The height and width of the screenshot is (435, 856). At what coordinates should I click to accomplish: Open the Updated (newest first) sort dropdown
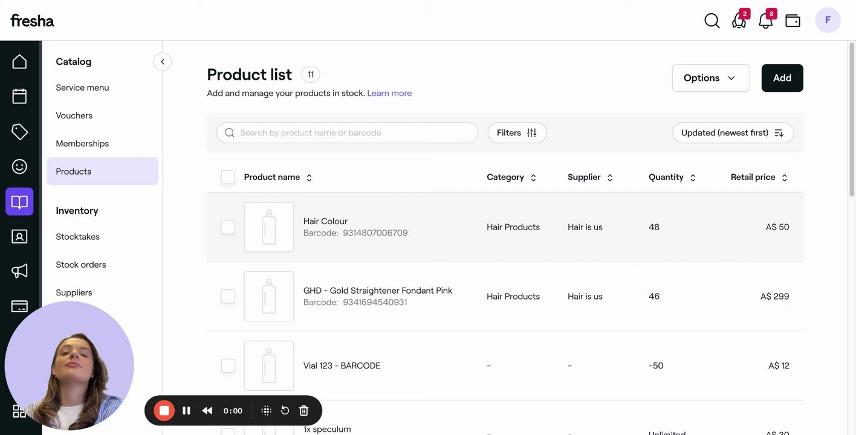(732, 133)
